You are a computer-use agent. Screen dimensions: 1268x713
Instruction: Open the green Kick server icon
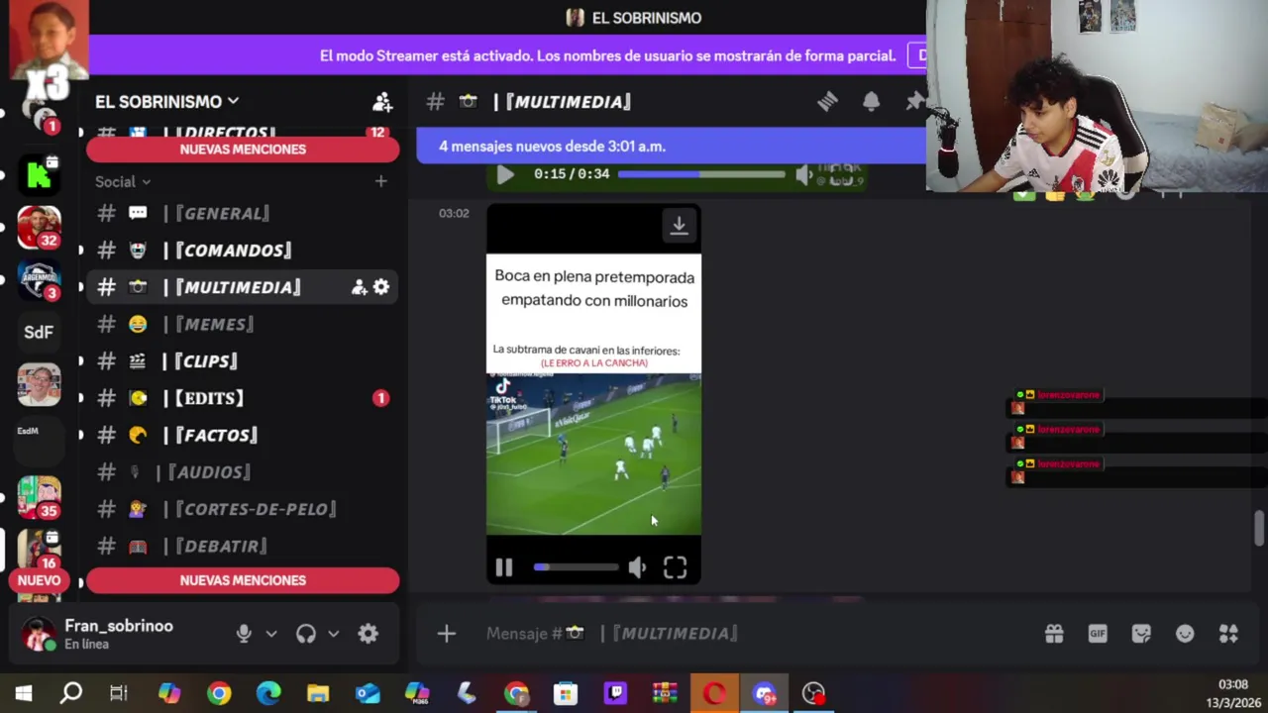pos(39,175)
